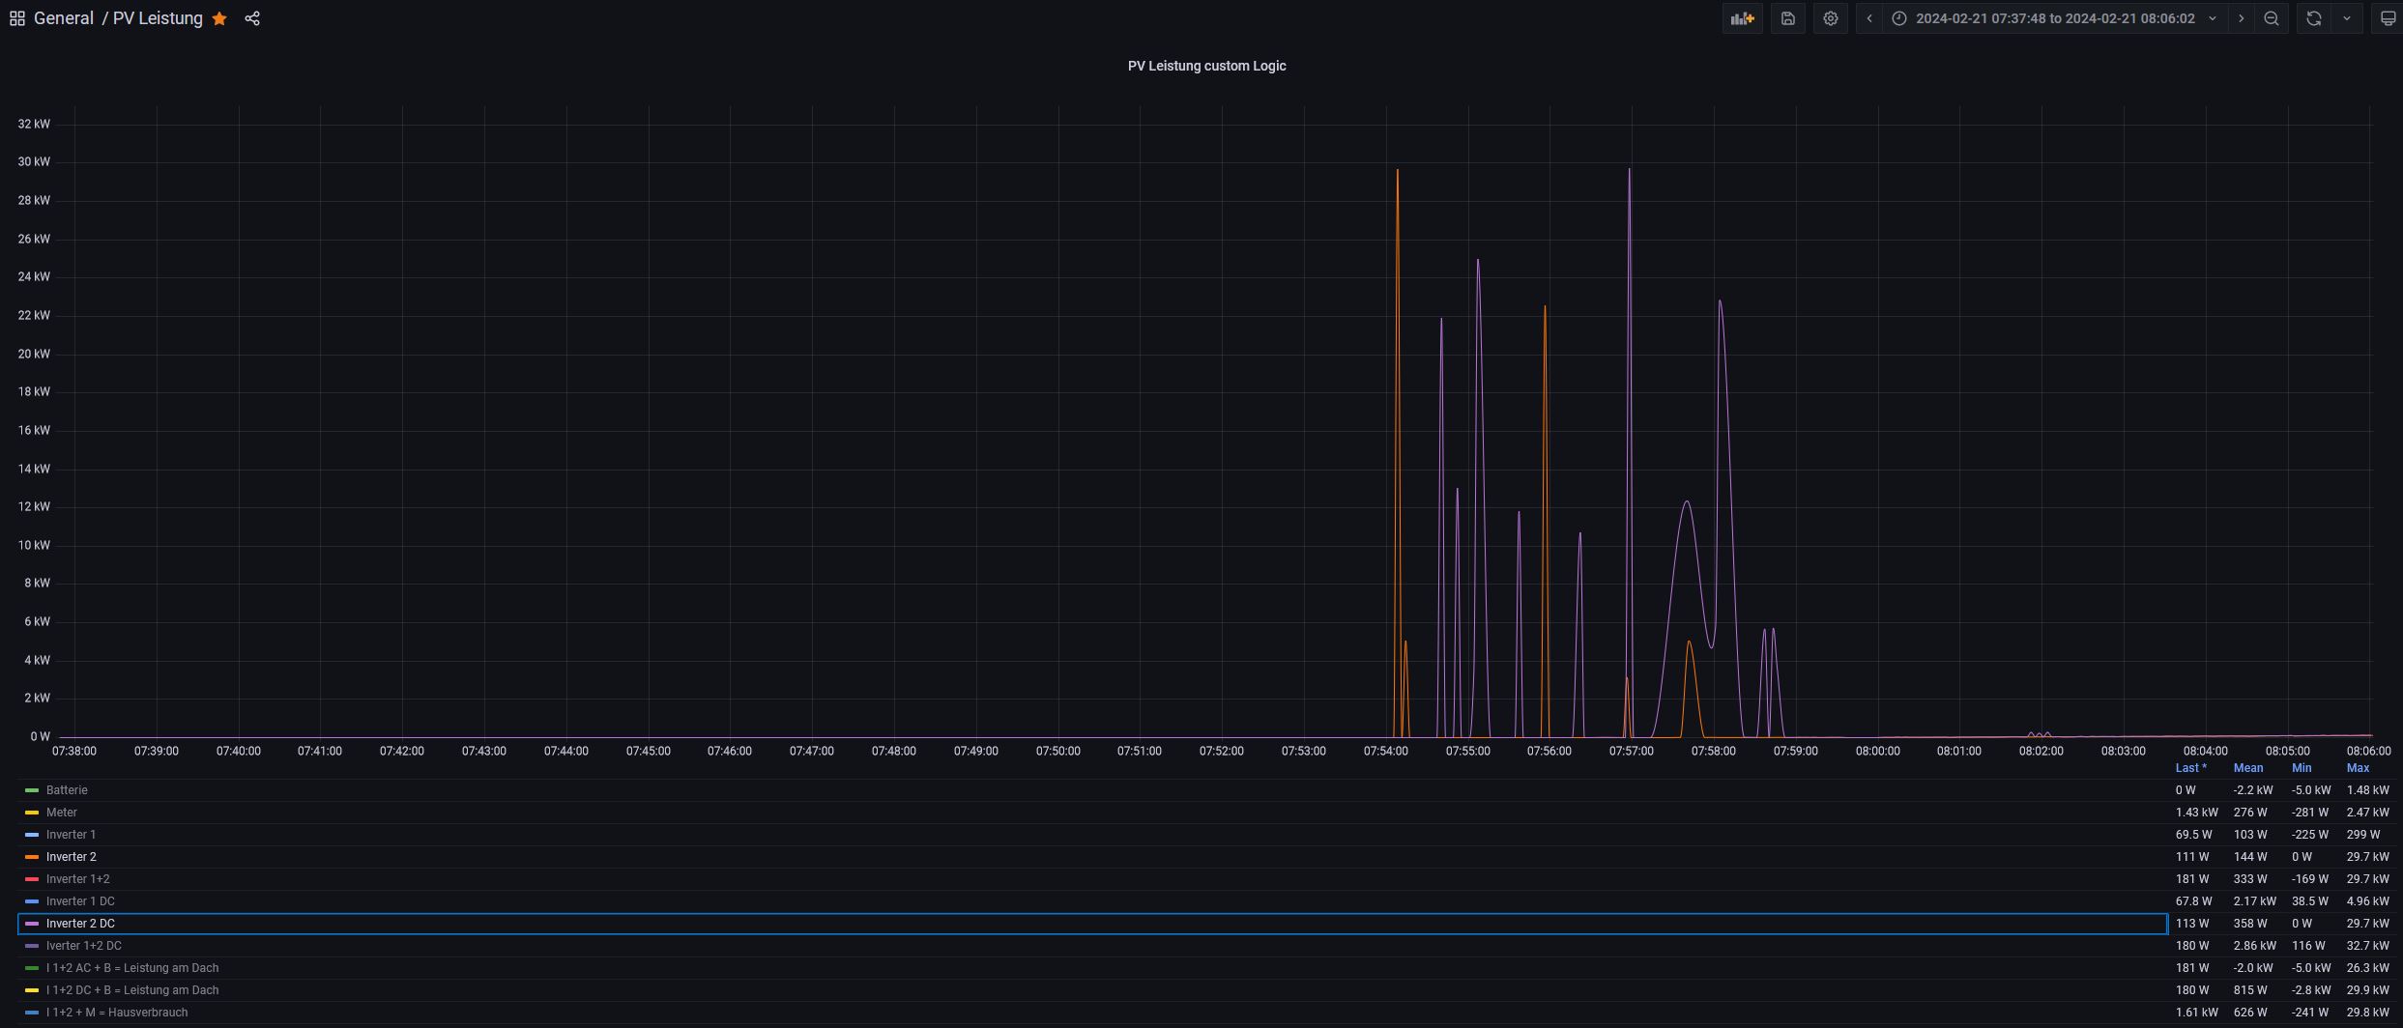Toggle Inverter 1 DC series in legend
The image size is (2403, 1028).
pyautogui.click(x=80, y=901)
